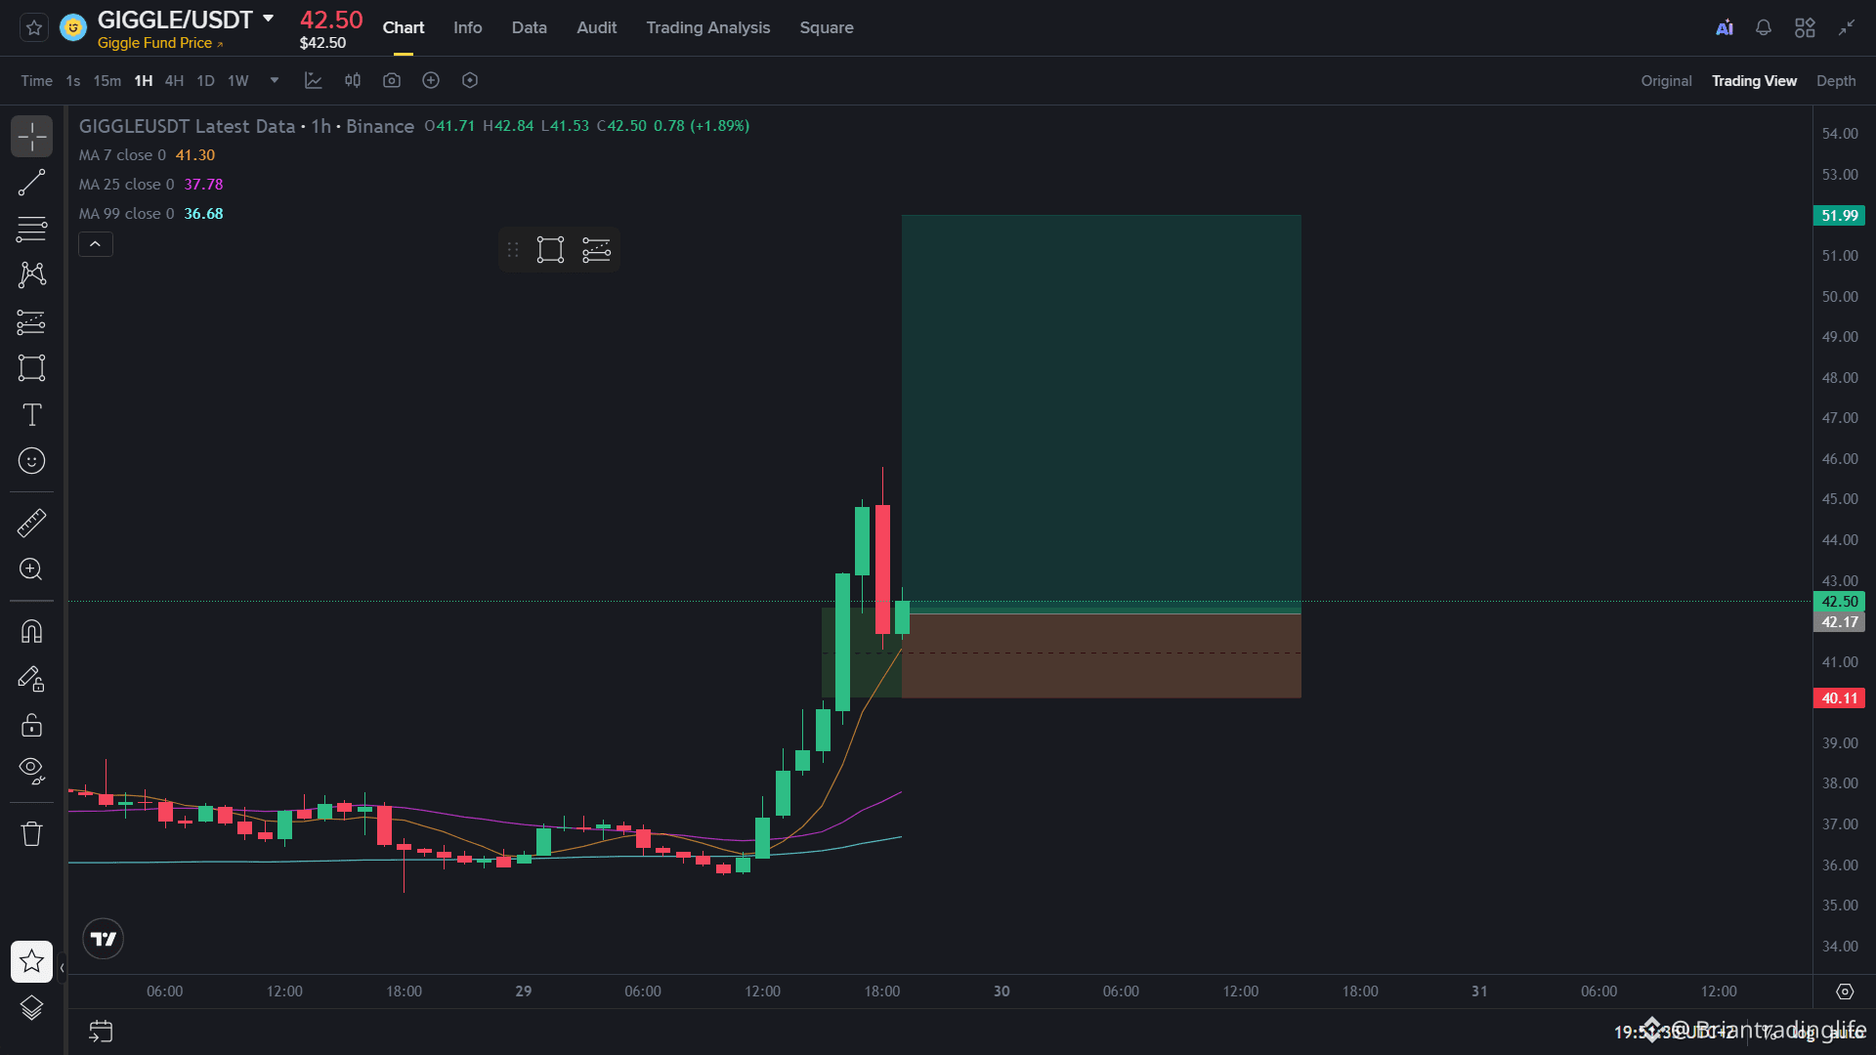The image size is (1876, 1055).
Task: Select the rectangle shape tool in the sidebar
Action: tap(31, 368)
